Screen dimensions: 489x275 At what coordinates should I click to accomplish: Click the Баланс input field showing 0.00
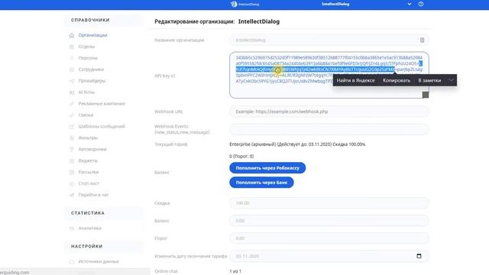(x=329, y=221)
